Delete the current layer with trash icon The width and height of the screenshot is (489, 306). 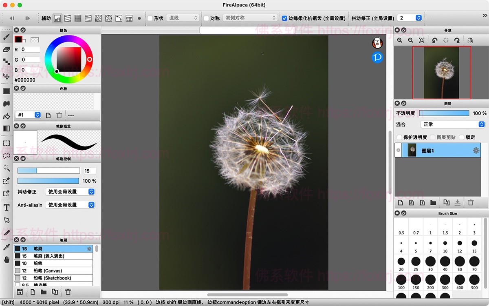471,202
